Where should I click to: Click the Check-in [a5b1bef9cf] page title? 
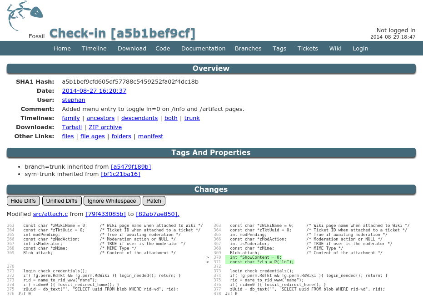[x=122, y=34]
